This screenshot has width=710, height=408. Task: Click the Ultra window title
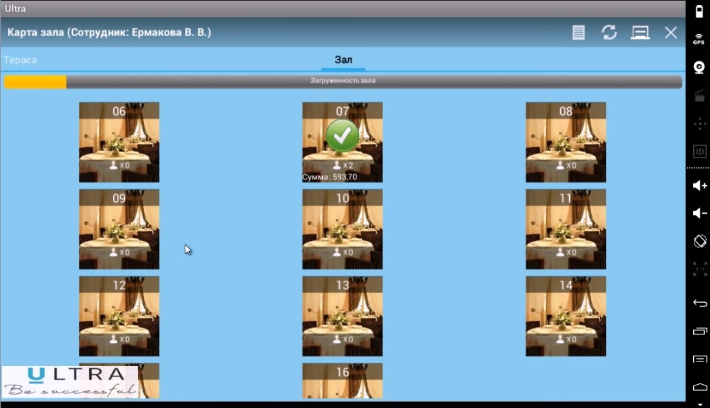pyautogui.click(x=16, y=8)
